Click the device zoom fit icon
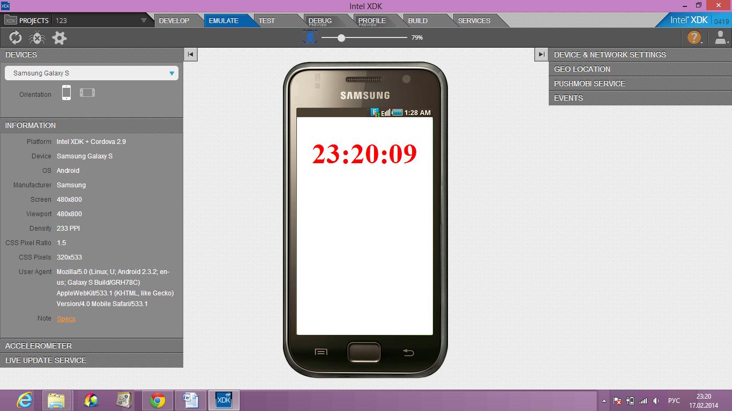 tap(310, 37)
